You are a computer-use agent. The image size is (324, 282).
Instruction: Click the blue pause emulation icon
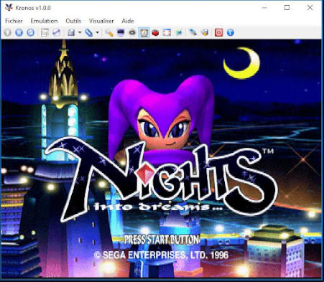[x=19, y=32]
